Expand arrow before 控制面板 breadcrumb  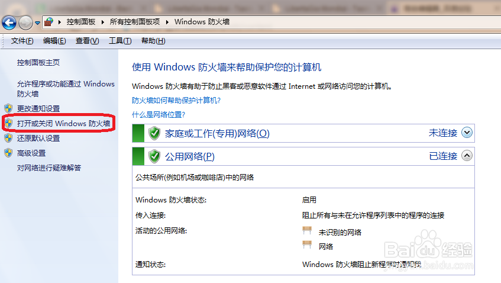pos(60,22)
